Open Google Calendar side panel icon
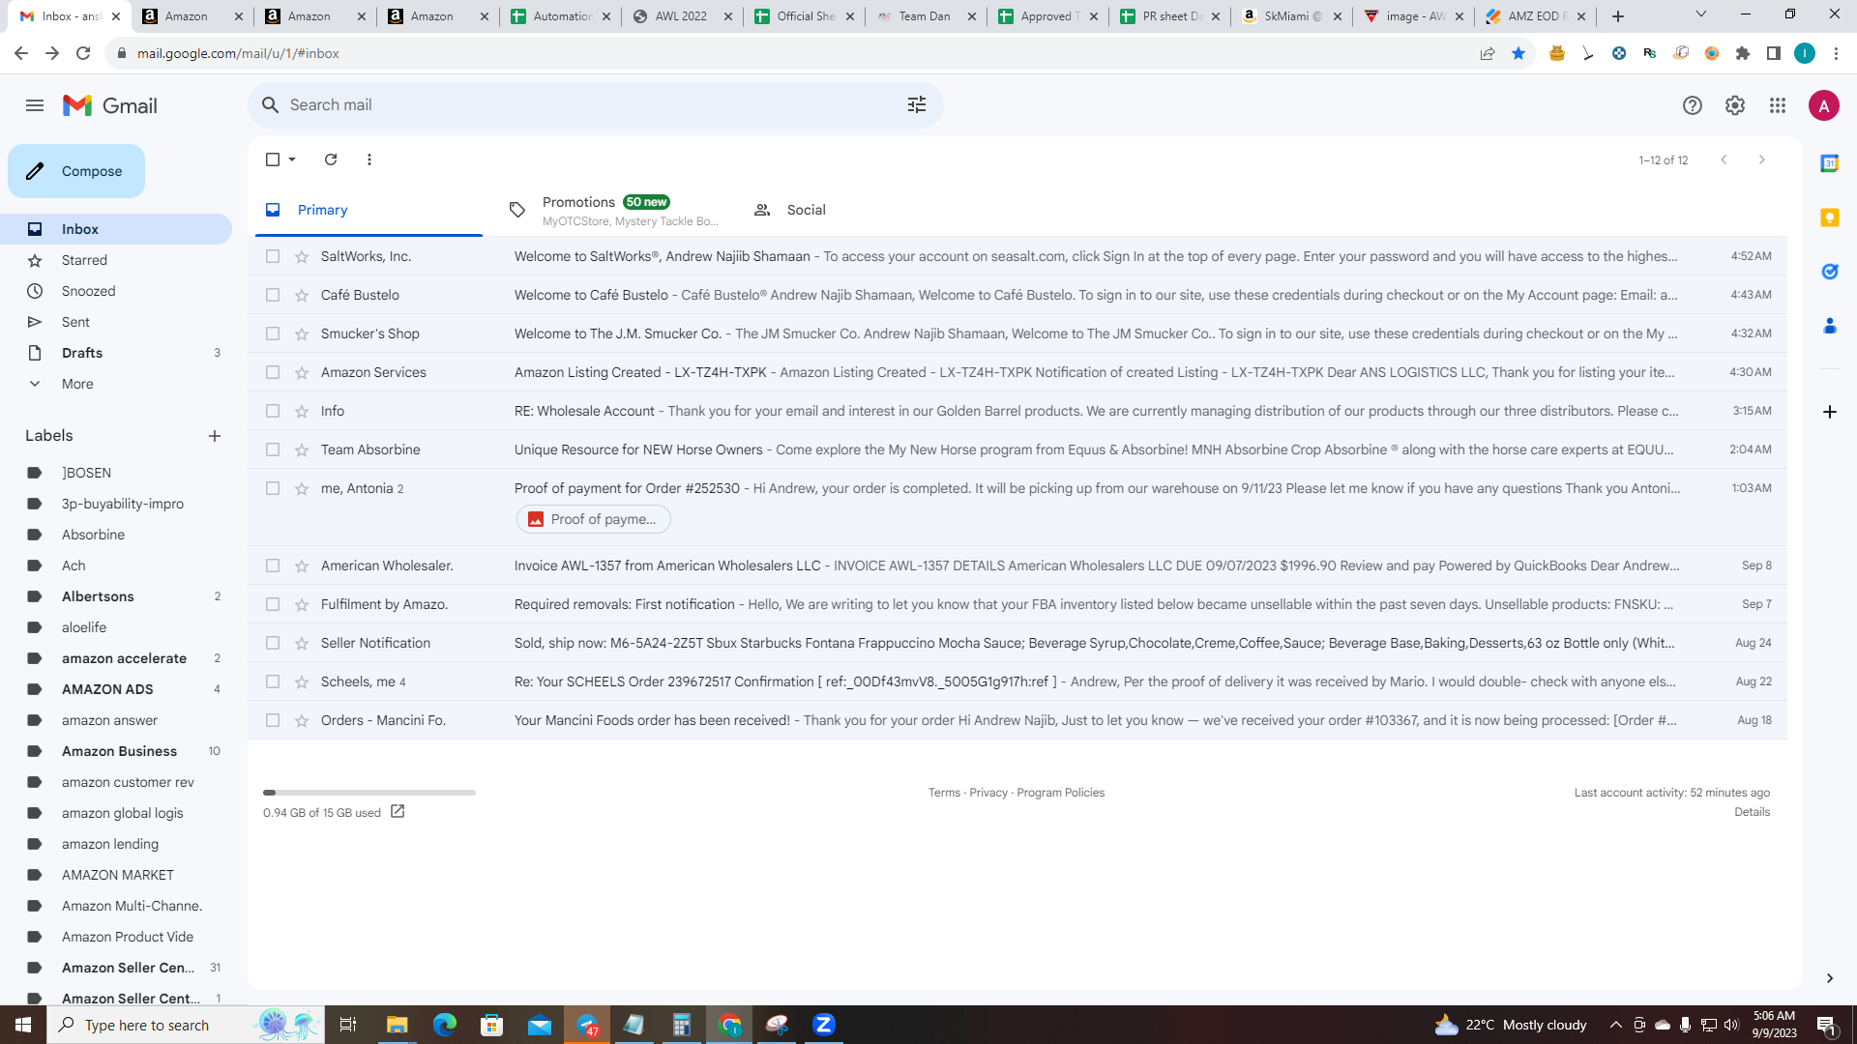1857x1044 pixels. point(1830,163)
